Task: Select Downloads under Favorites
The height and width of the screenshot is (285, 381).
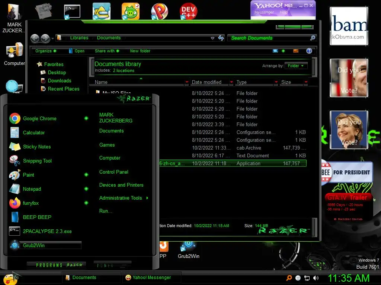Action: click(x=56, y=81)
